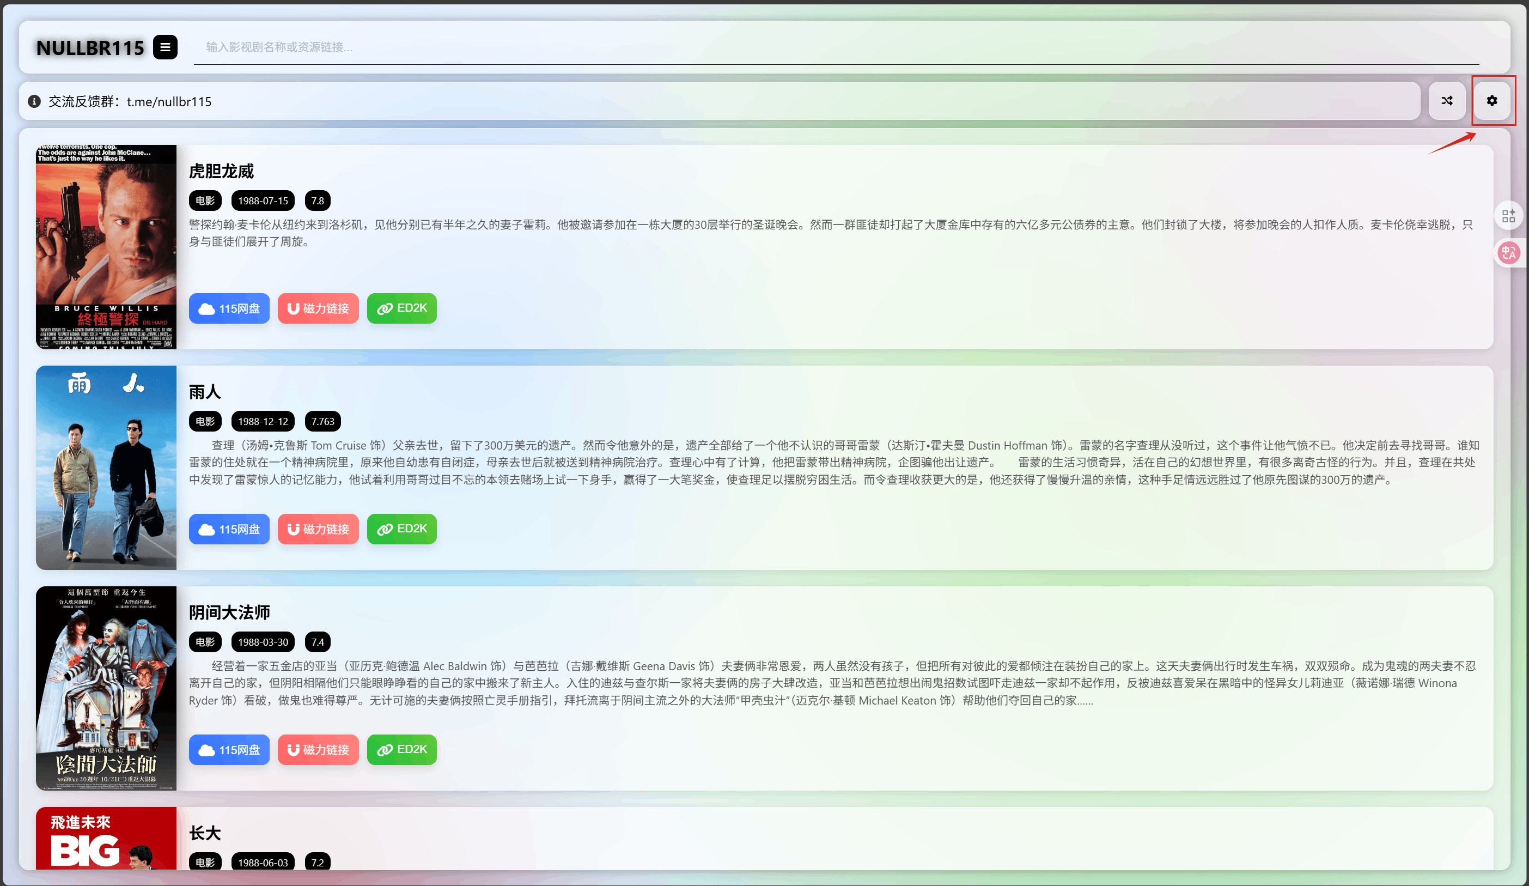Viewport: 1529px width, 886px height.
Task: Click the 虎胆龙威 Die Hard poster
Action: (x=106, y=247)
